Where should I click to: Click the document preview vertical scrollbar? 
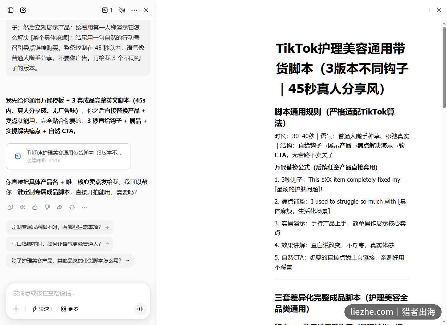coord(444,67)
